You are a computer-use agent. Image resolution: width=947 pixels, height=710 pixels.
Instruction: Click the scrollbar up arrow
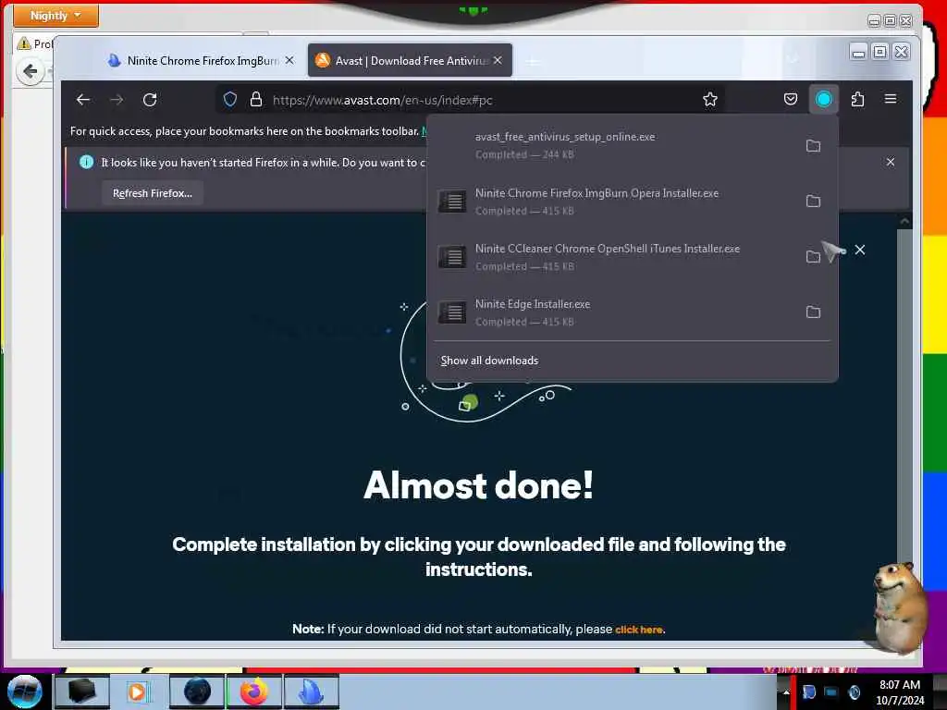pos(904,222)
